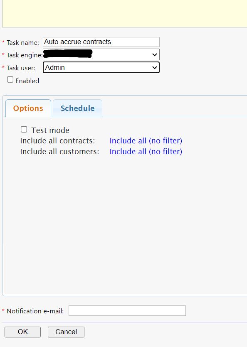Click inside the yellow description area
Image resolution: width=247 pixels, height=347 pixels.
pos(124,13)
